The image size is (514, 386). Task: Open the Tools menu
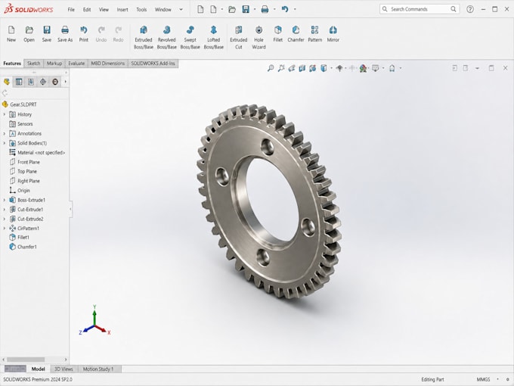(141, 10)
